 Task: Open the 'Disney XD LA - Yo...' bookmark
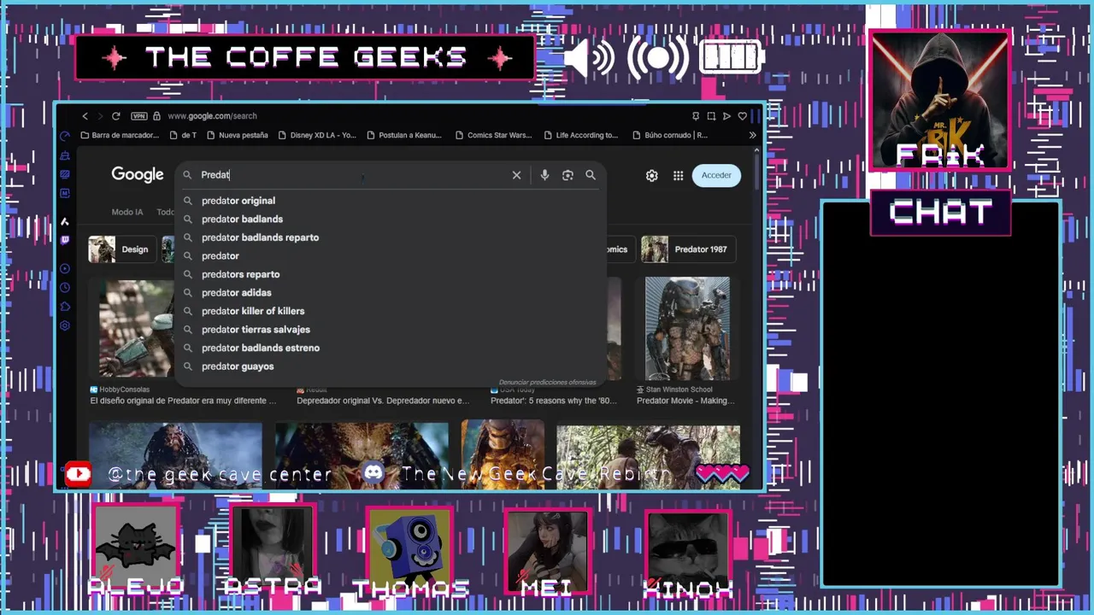(x=317, y=135)
